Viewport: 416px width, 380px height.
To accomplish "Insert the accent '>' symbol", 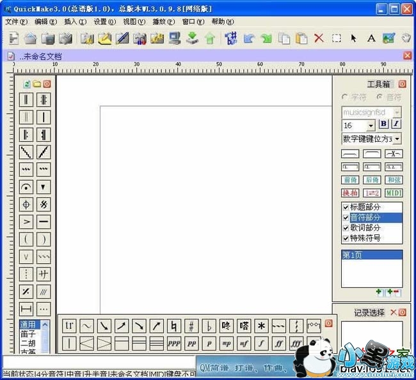I will click(x=26, y=222).
